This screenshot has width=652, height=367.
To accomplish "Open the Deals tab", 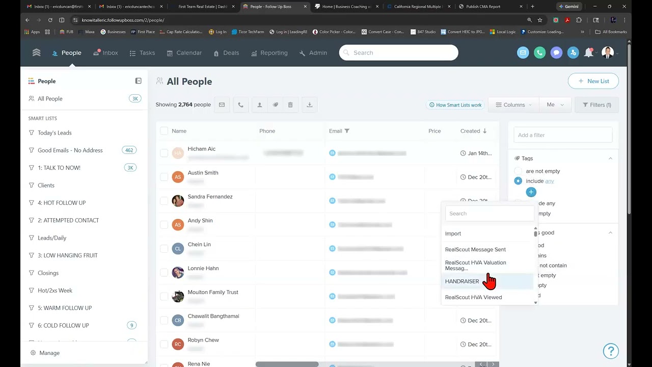I will pyautogui.click(x=226, y=53).
